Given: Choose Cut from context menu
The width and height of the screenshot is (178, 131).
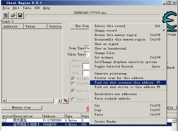Looking at the screenshot, I should [128, 105].
